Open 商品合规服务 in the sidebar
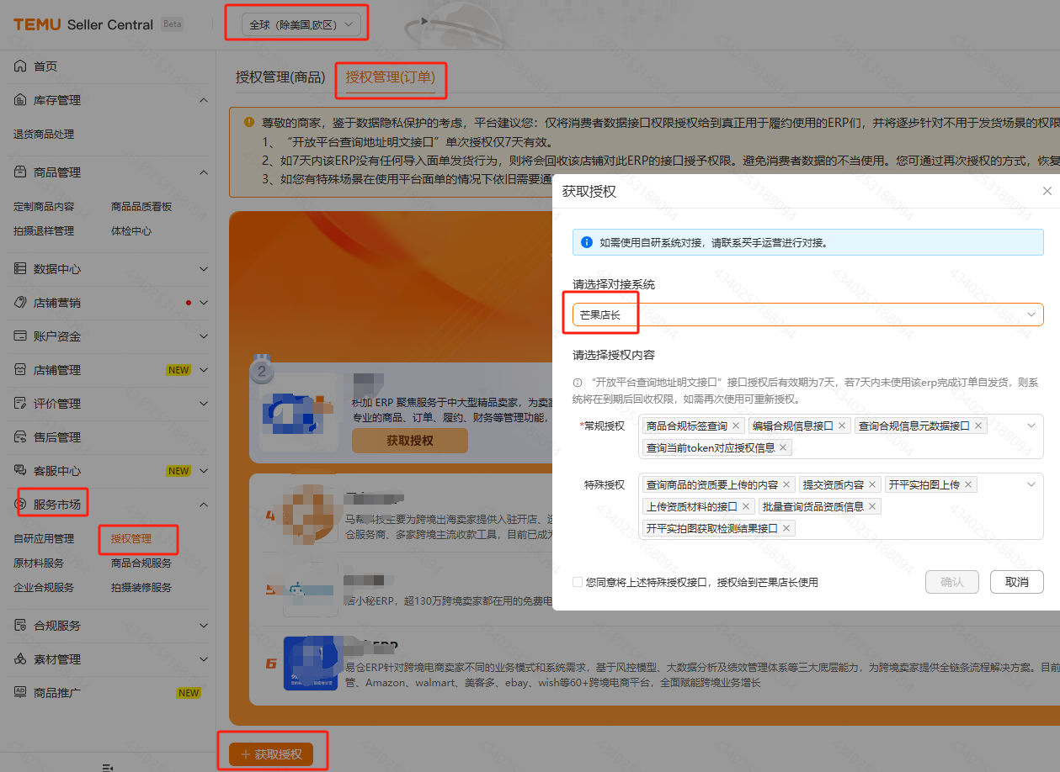Image resolution: width=1060 pixels, height=772 pixels. (141, 563)
